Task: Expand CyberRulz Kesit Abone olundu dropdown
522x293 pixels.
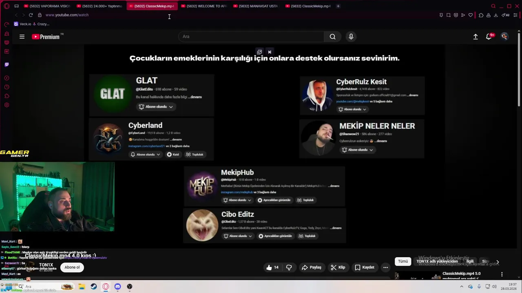Action: (352, 109)
